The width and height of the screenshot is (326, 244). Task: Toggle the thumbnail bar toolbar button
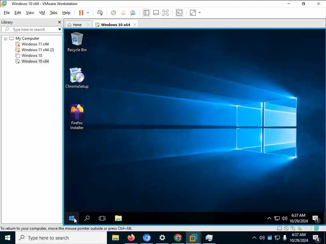[x=156, y=13]
